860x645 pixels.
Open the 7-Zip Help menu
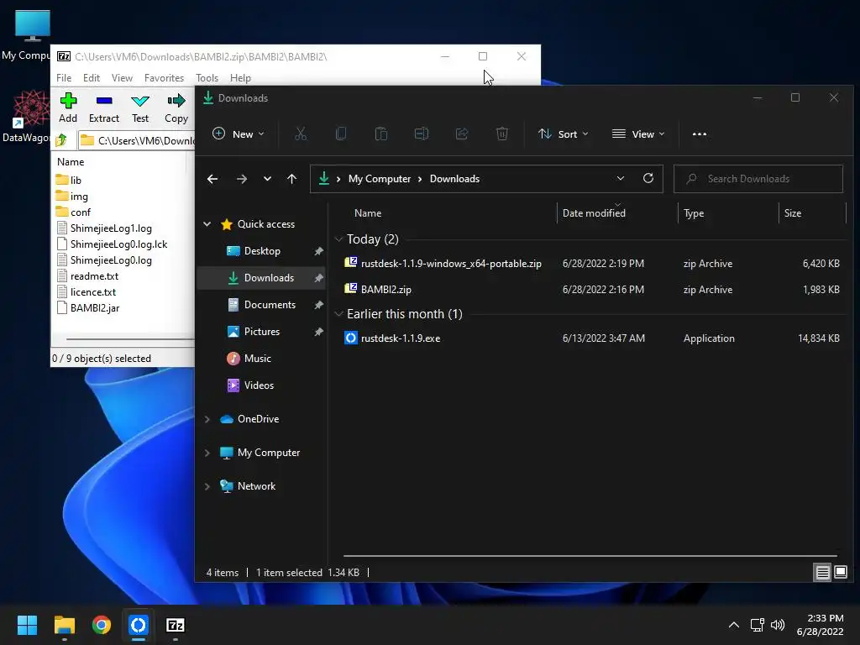pyautogui.click(x=240, y=78)
